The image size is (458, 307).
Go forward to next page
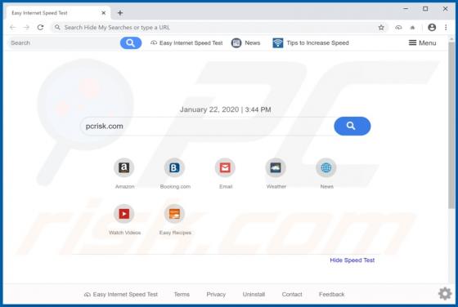coord(26,28)
